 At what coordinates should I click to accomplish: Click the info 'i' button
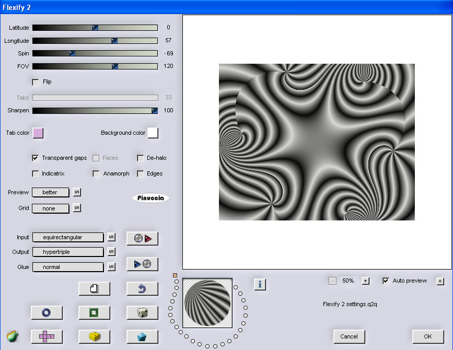pyautogui.click(x=260, y=285)
